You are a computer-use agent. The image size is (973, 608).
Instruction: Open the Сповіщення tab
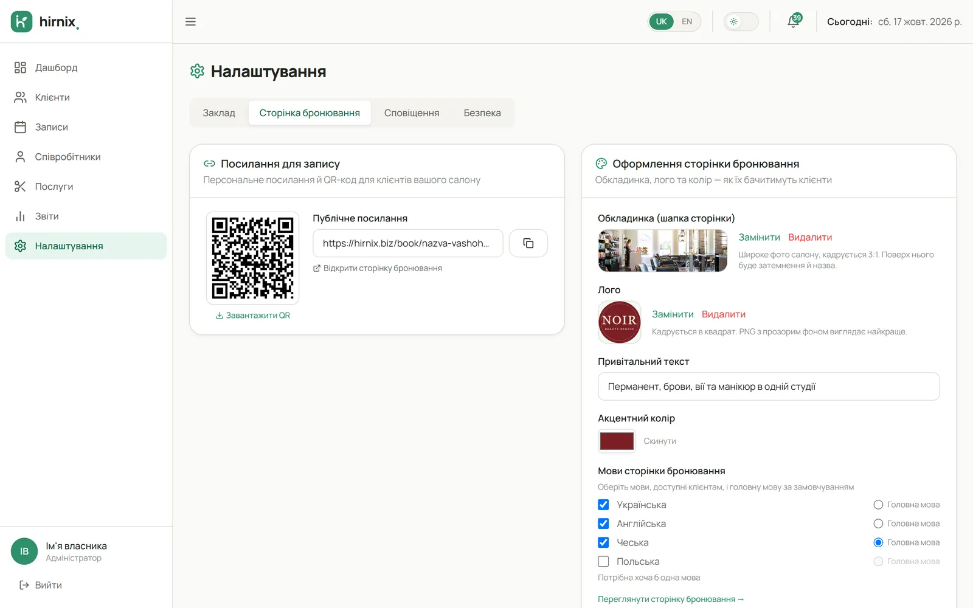(412, 113)
